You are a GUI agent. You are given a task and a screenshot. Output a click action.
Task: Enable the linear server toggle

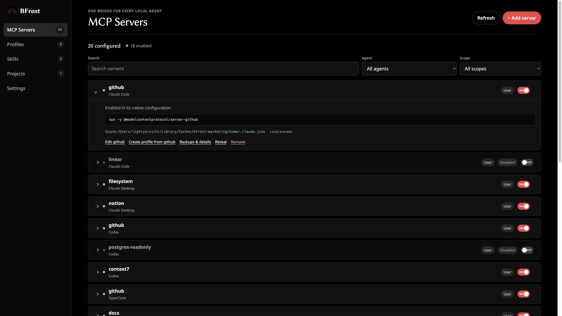(527, 162)
